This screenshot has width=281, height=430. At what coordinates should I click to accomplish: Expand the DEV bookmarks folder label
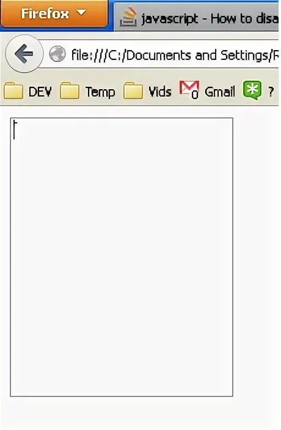pos(40,92)
